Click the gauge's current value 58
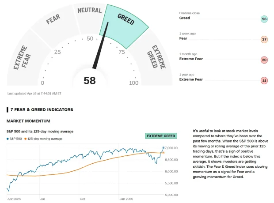The height and width of the screenshot is (203, 274). click(90, 80)
